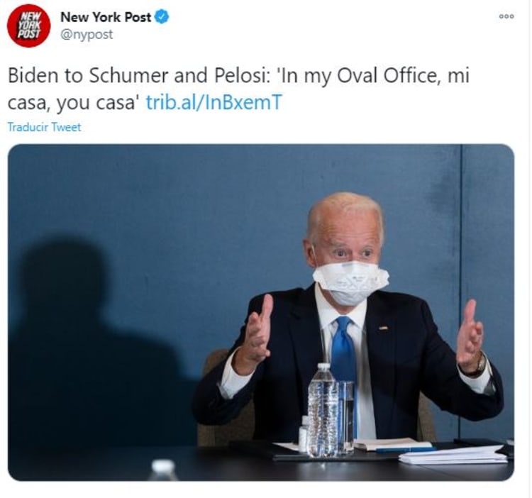Viewport: 532px width, 498px height.
Task: Open the tweet's three-dot more options
Action: pyautogui.click(x=506, y=16)
